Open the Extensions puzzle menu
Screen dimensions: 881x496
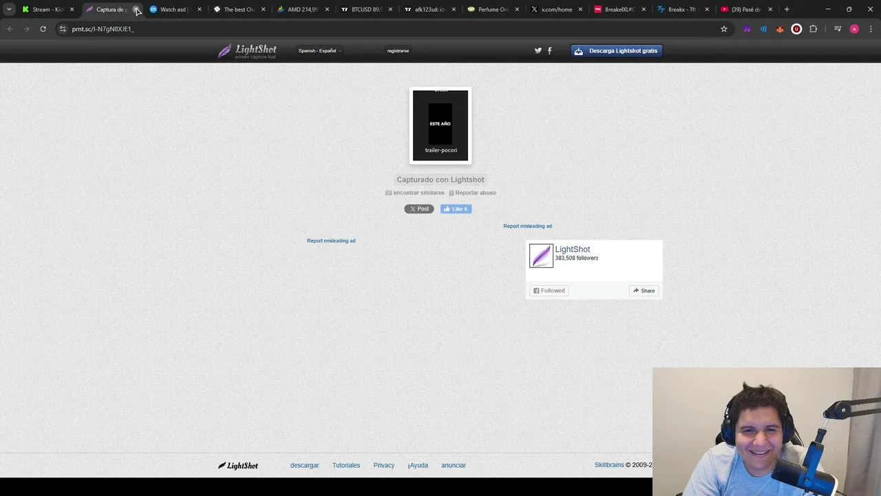(814, 29)
